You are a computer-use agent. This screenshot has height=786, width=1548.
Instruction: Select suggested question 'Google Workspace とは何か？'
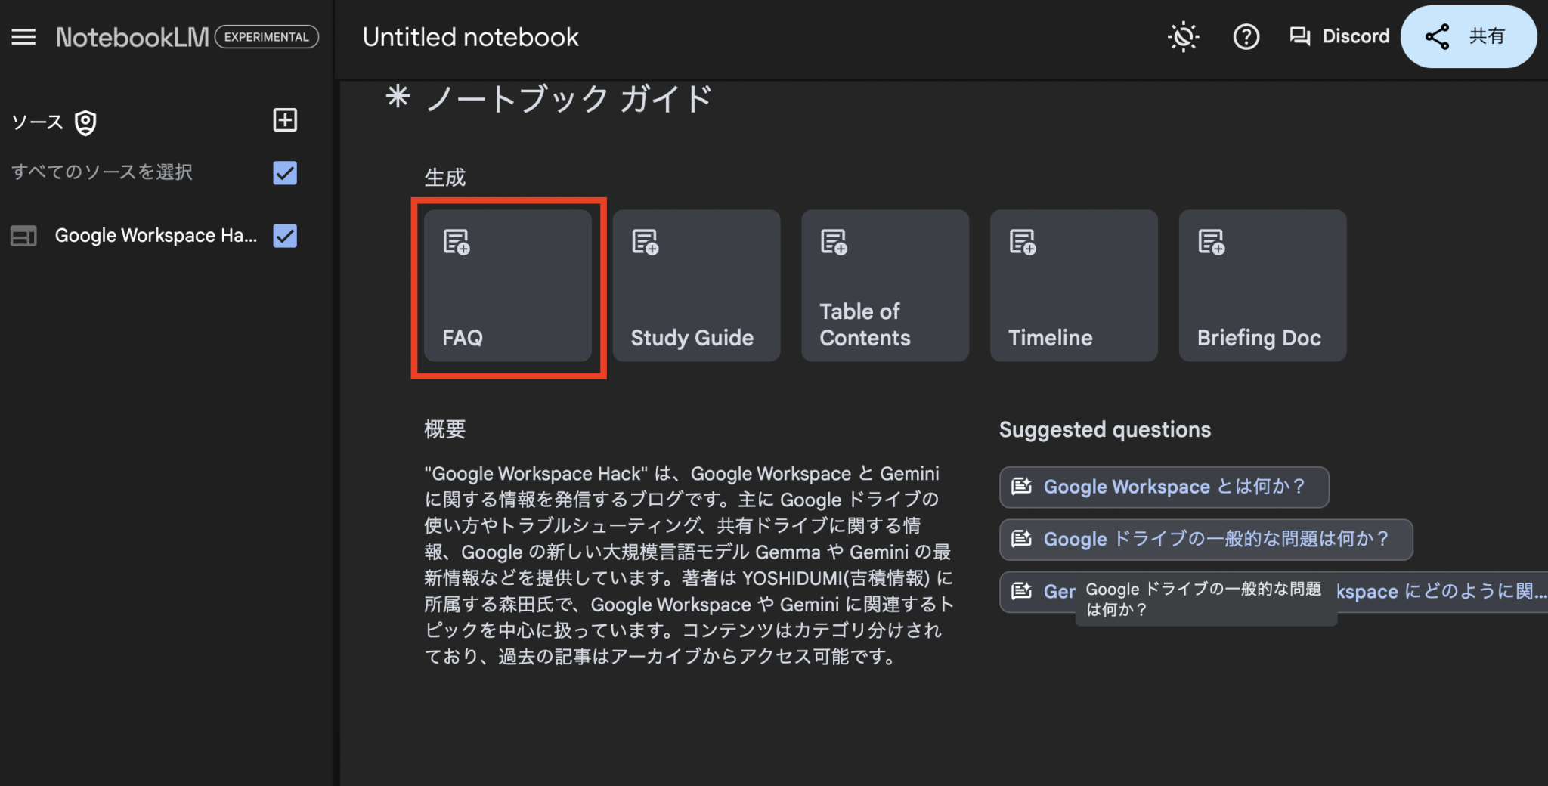[1164, 487]
